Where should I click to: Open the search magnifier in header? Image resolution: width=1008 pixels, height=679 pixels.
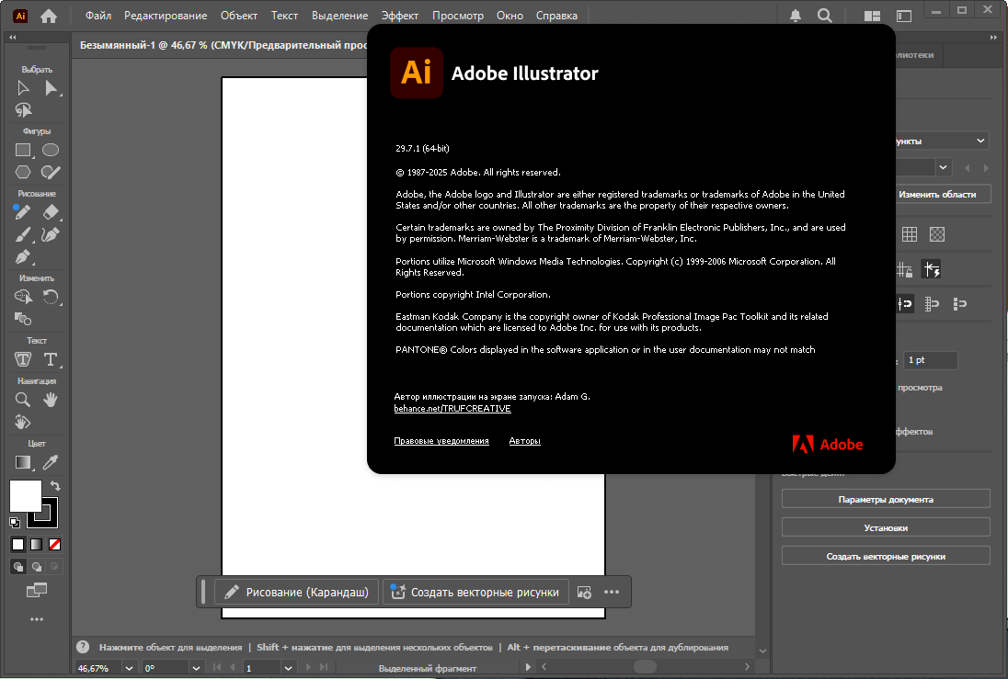point(825,16)
